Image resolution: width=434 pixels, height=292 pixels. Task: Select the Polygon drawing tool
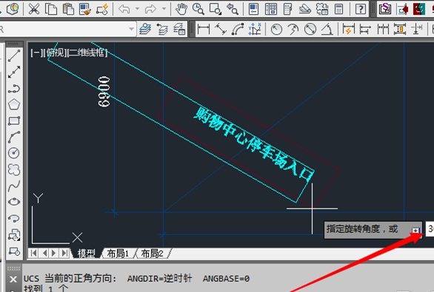[x=14, y=104]
